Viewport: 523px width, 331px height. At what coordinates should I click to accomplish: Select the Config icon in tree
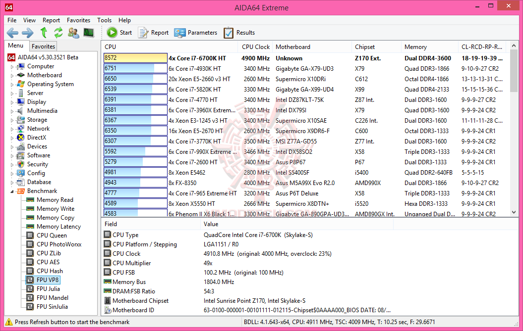pos(21,173)
